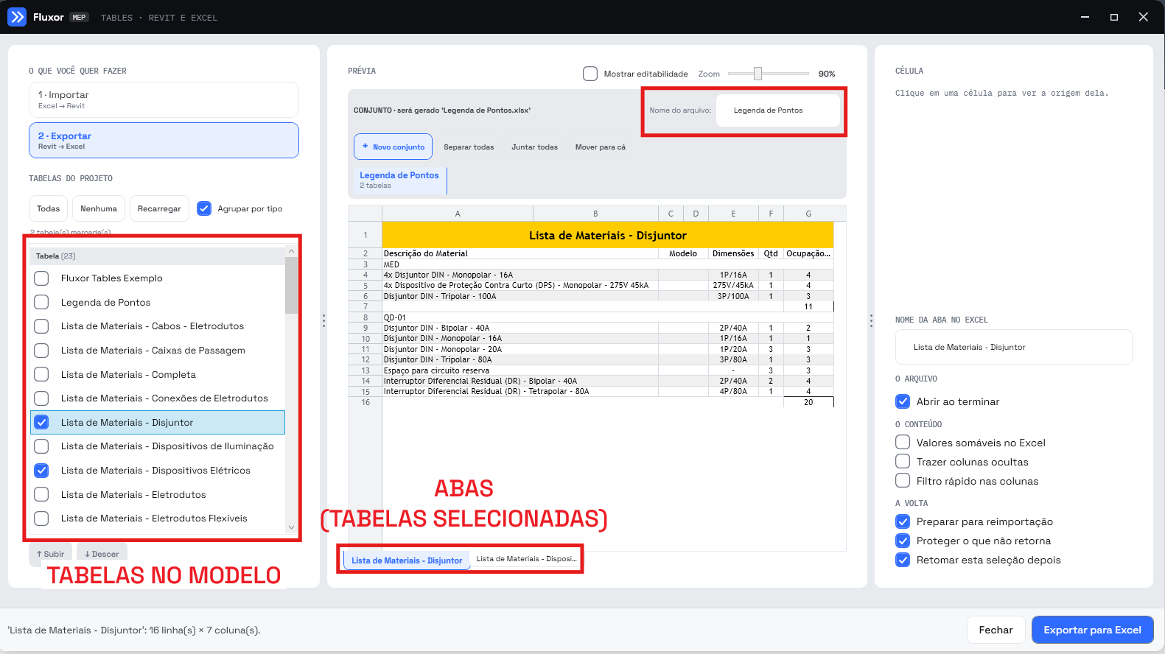Click the Subir button
This screenshot has height=654, width=1165.
(50, 554)
